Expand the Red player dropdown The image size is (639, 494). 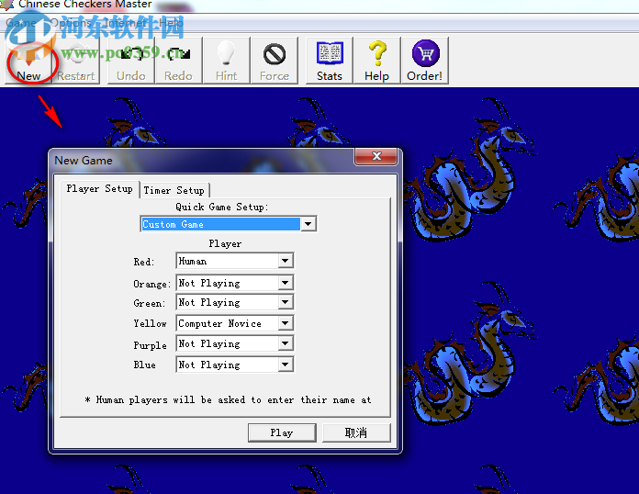point(286,261)
